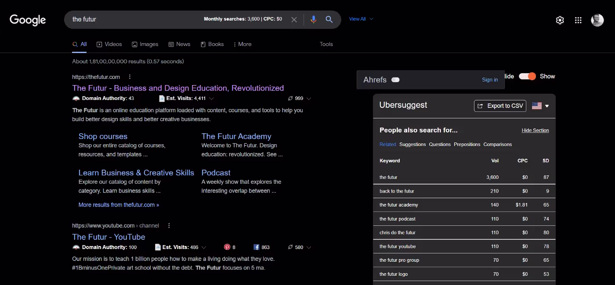The width and height of the screenshot is (615, 285).
Task: Click Sign in on Ahrefs bar
Action: pos(490,80)
